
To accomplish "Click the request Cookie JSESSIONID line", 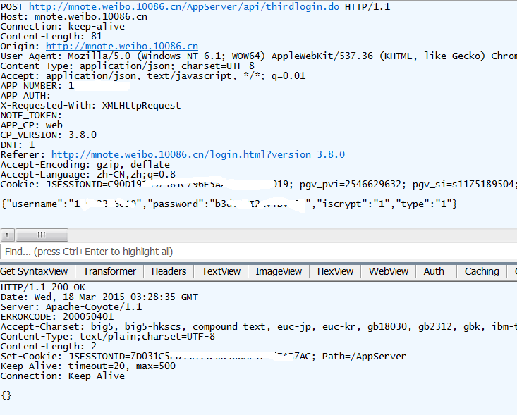I will coord(259,185).
